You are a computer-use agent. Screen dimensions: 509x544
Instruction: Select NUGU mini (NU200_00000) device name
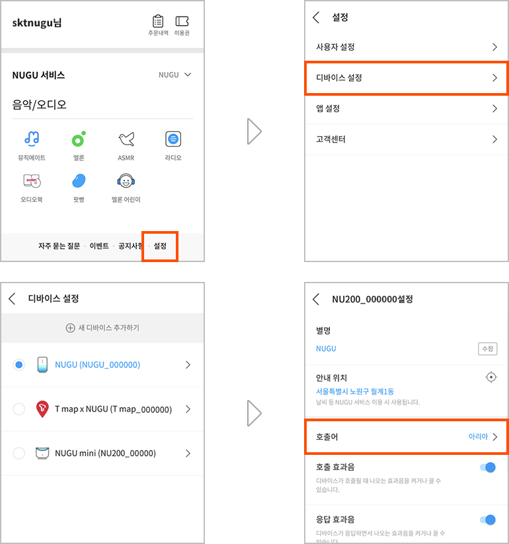click(105, 453)
